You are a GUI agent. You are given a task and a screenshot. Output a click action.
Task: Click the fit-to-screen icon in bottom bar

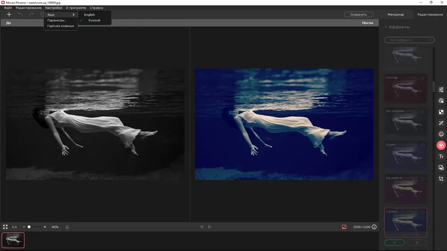pyautogui.click(x=5, y=227)
